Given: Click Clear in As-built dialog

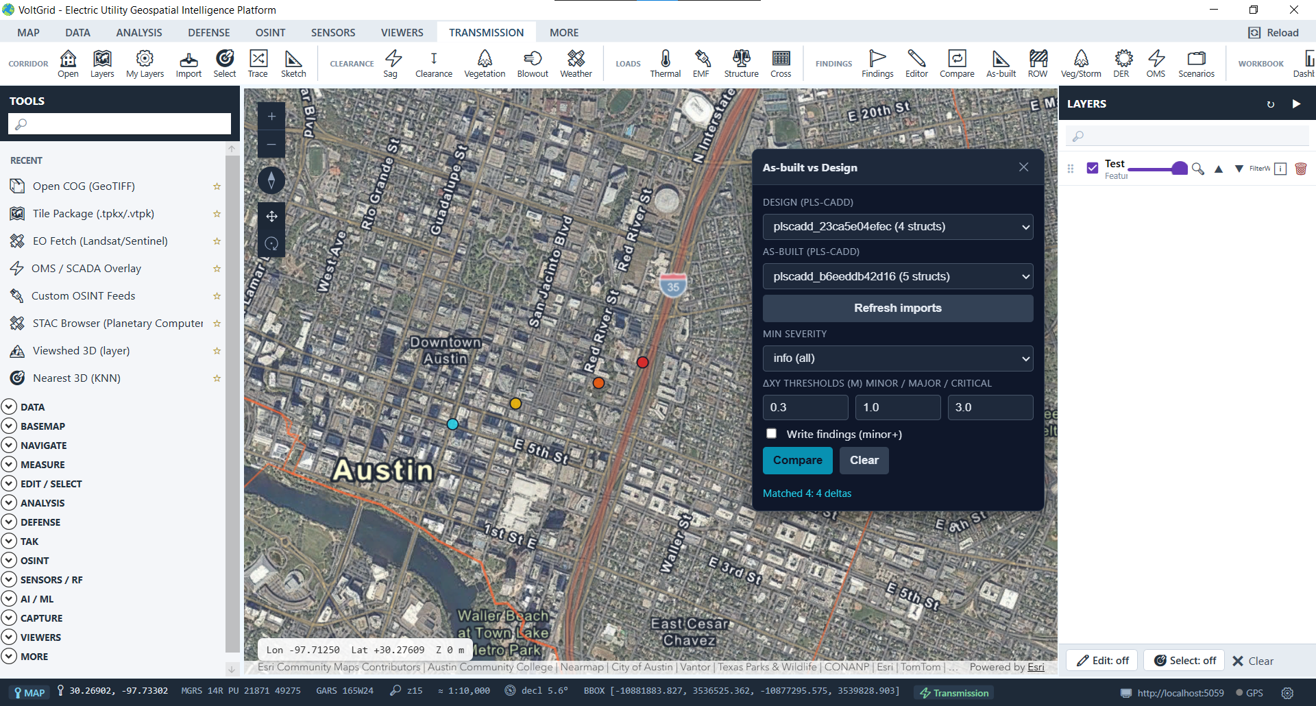Looking at the screenshot, I should 864,461.
